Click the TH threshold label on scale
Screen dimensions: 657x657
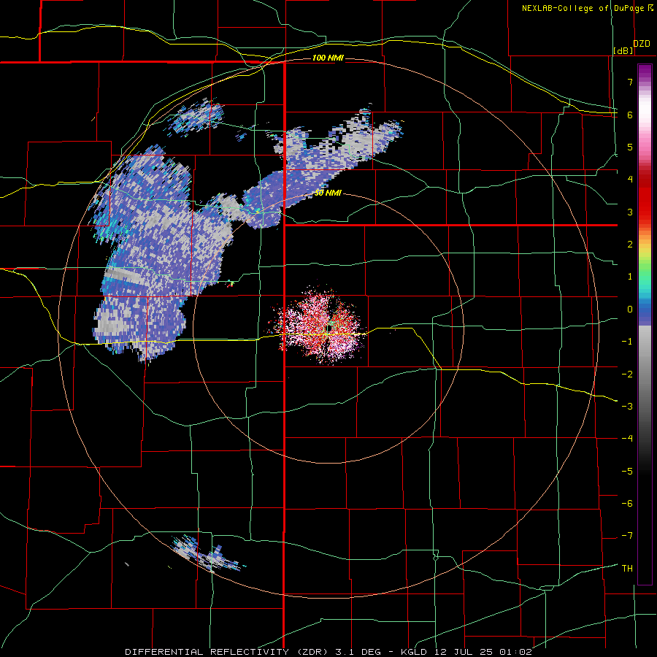(x=627, y=569)
